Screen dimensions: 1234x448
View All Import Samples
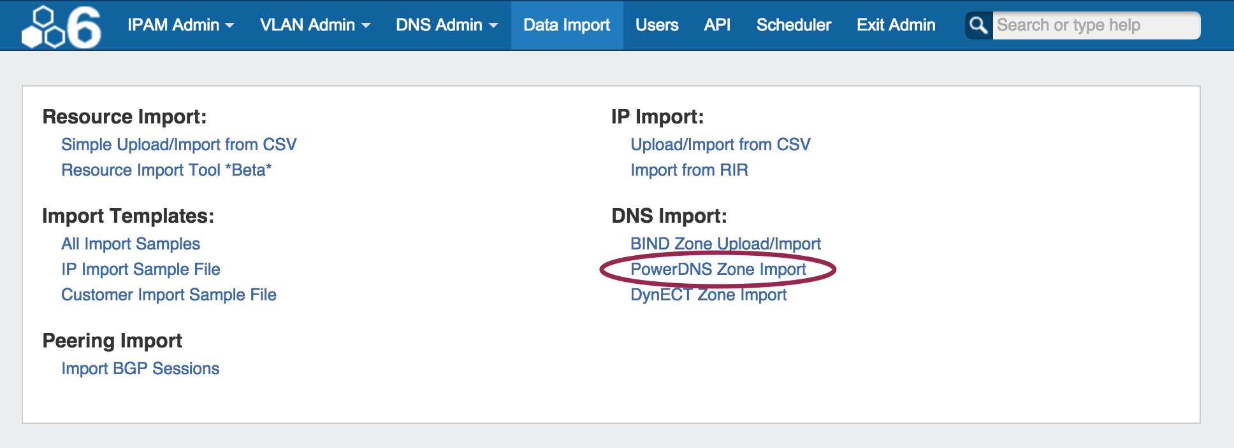(131, 244)
